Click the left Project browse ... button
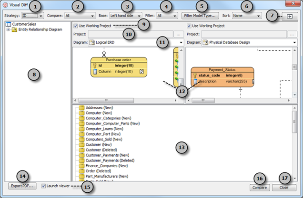Image resolution: width=303 pixels, height=198 pixels. [x=179, y=34]
